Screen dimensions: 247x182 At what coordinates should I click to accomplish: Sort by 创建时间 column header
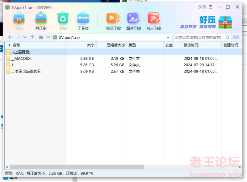click(x=232, y=45)
